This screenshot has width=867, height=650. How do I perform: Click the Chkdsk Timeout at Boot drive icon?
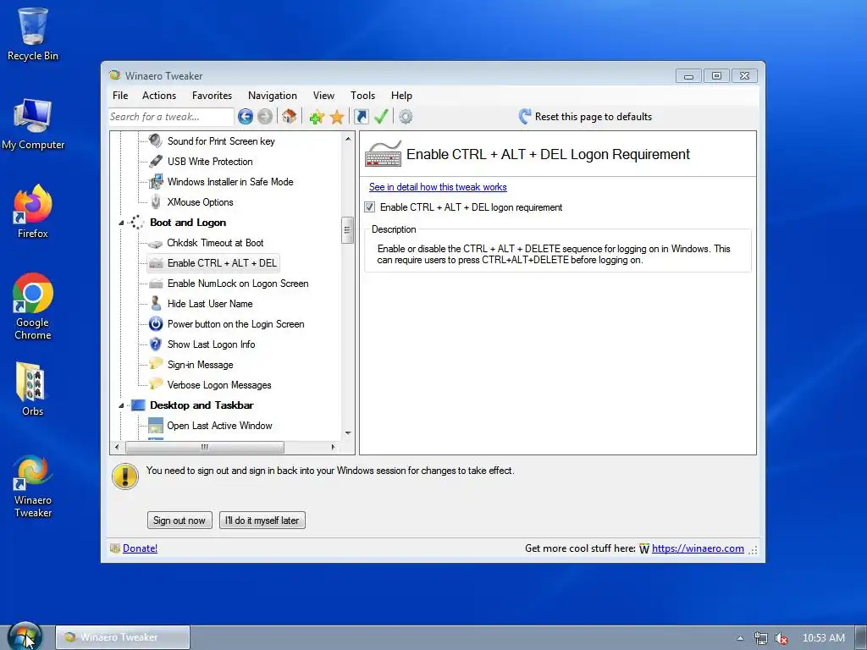coord(156,243)
